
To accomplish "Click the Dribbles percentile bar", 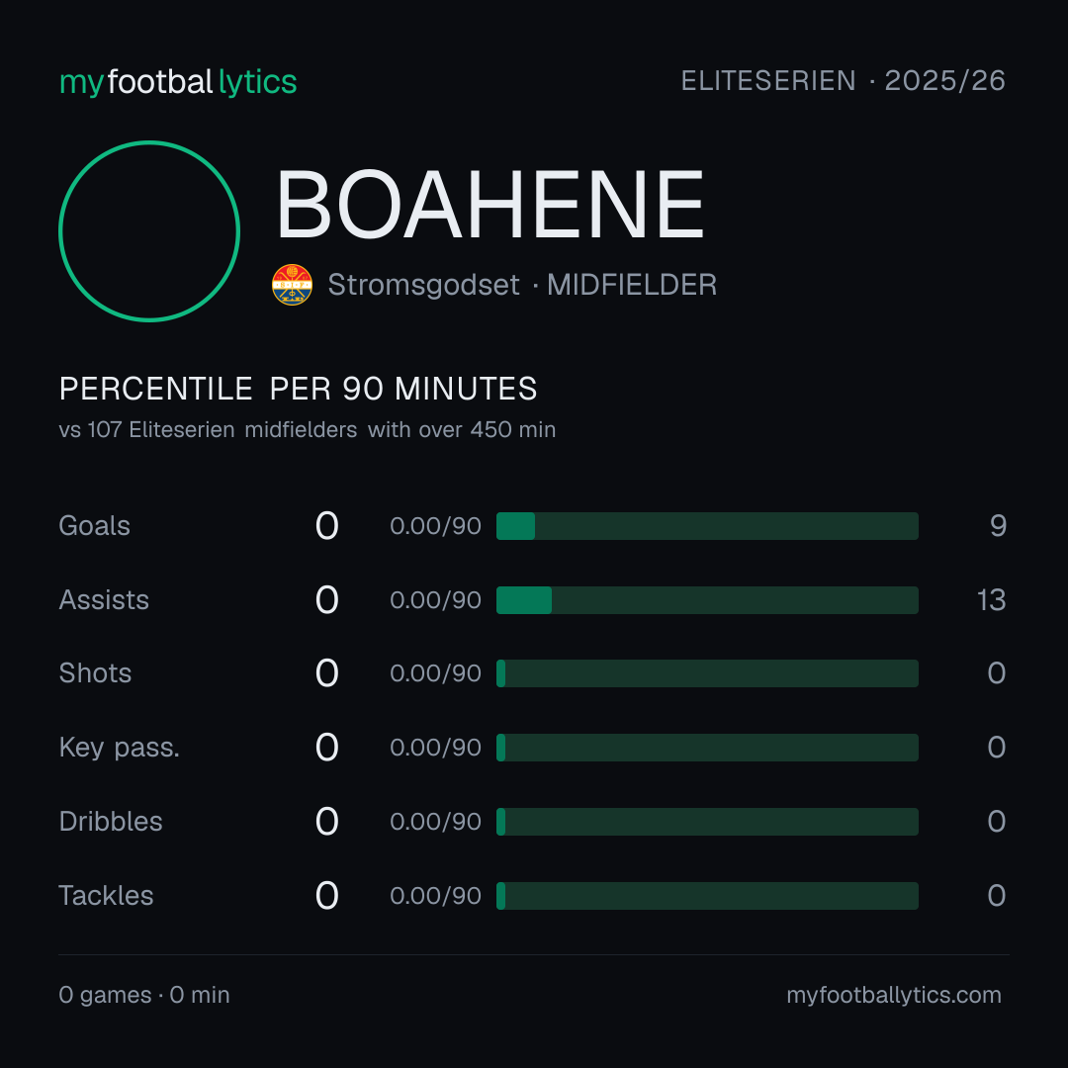I will click(707, 822).
